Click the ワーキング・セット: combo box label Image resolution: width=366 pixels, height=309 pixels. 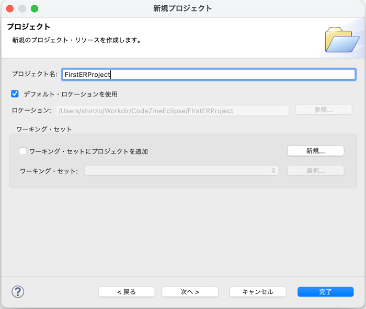click(x=49, y=171)
